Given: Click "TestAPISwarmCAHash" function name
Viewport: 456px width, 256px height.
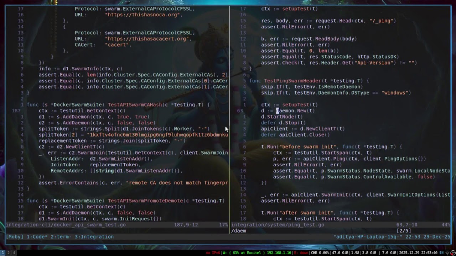Looking at the screenshot, I should tap(134, 105).
